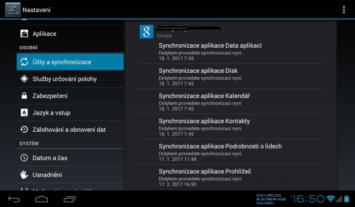This screenshot has width=355, height=207.
Task: Tap the 16:50 clock in status bar
Action: pos(307,199)
